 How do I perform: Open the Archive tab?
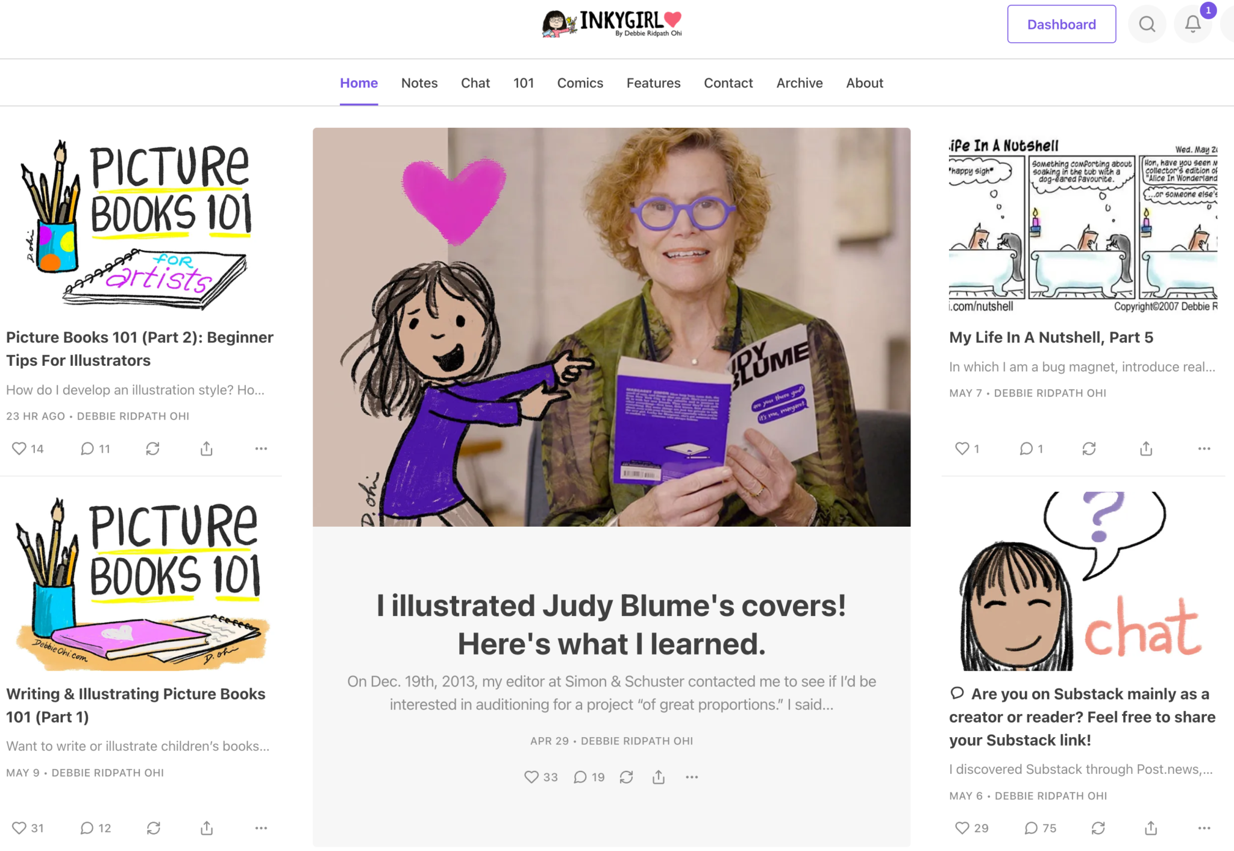pos(799,83)
